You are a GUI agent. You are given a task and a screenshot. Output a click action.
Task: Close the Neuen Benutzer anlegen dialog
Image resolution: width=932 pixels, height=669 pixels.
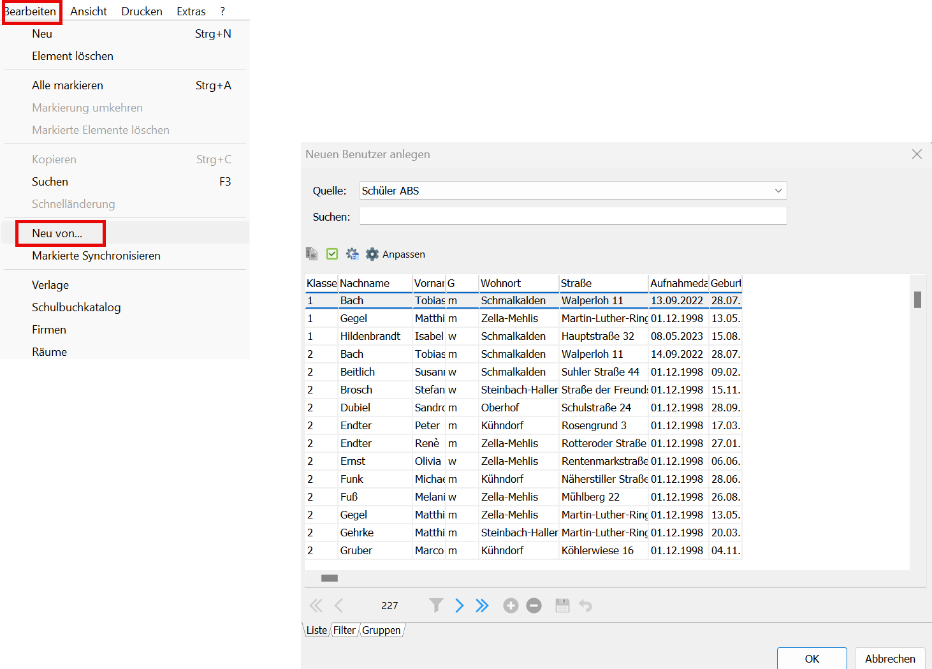[917, 154]
